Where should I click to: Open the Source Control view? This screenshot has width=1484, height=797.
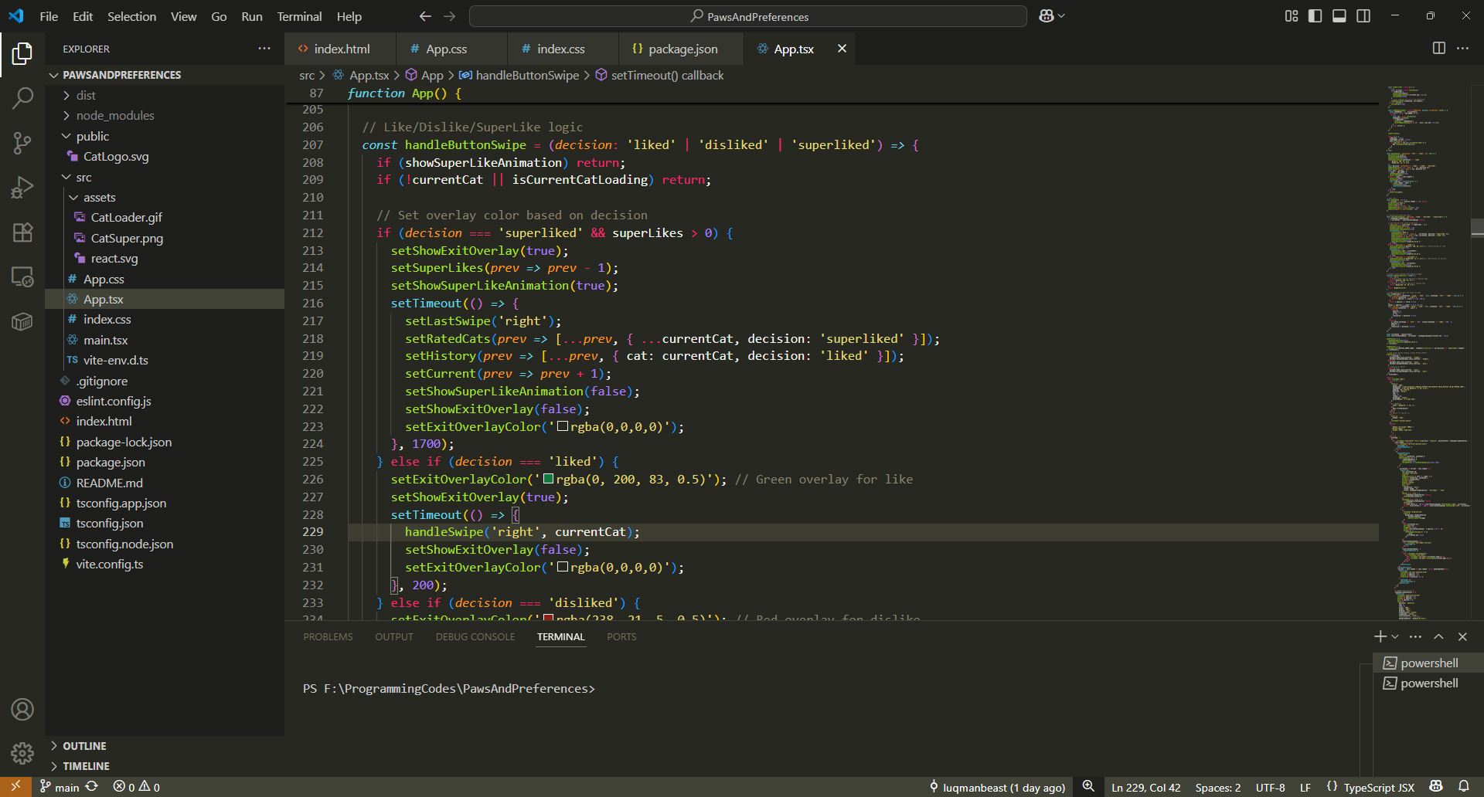(x=22, y=143)
